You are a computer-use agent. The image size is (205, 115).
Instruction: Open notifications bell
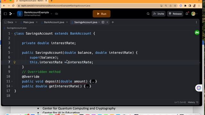tap(187, 13)
